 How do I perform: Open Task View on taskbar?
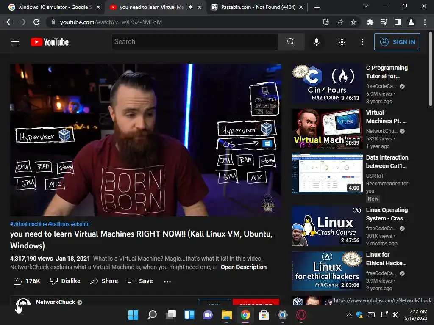point(171,315)
